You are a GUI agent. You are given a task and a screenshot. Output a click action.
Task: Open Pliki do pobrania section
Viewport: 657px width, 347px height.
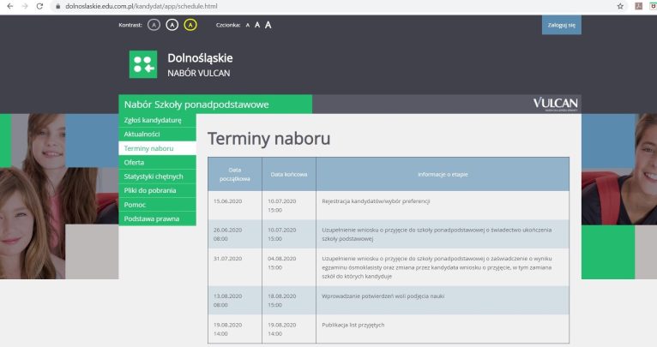pos(149,190)
